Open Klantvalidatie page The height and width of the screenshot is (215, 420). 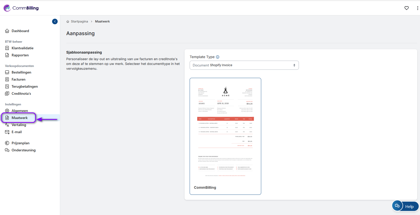click(22, 48)
